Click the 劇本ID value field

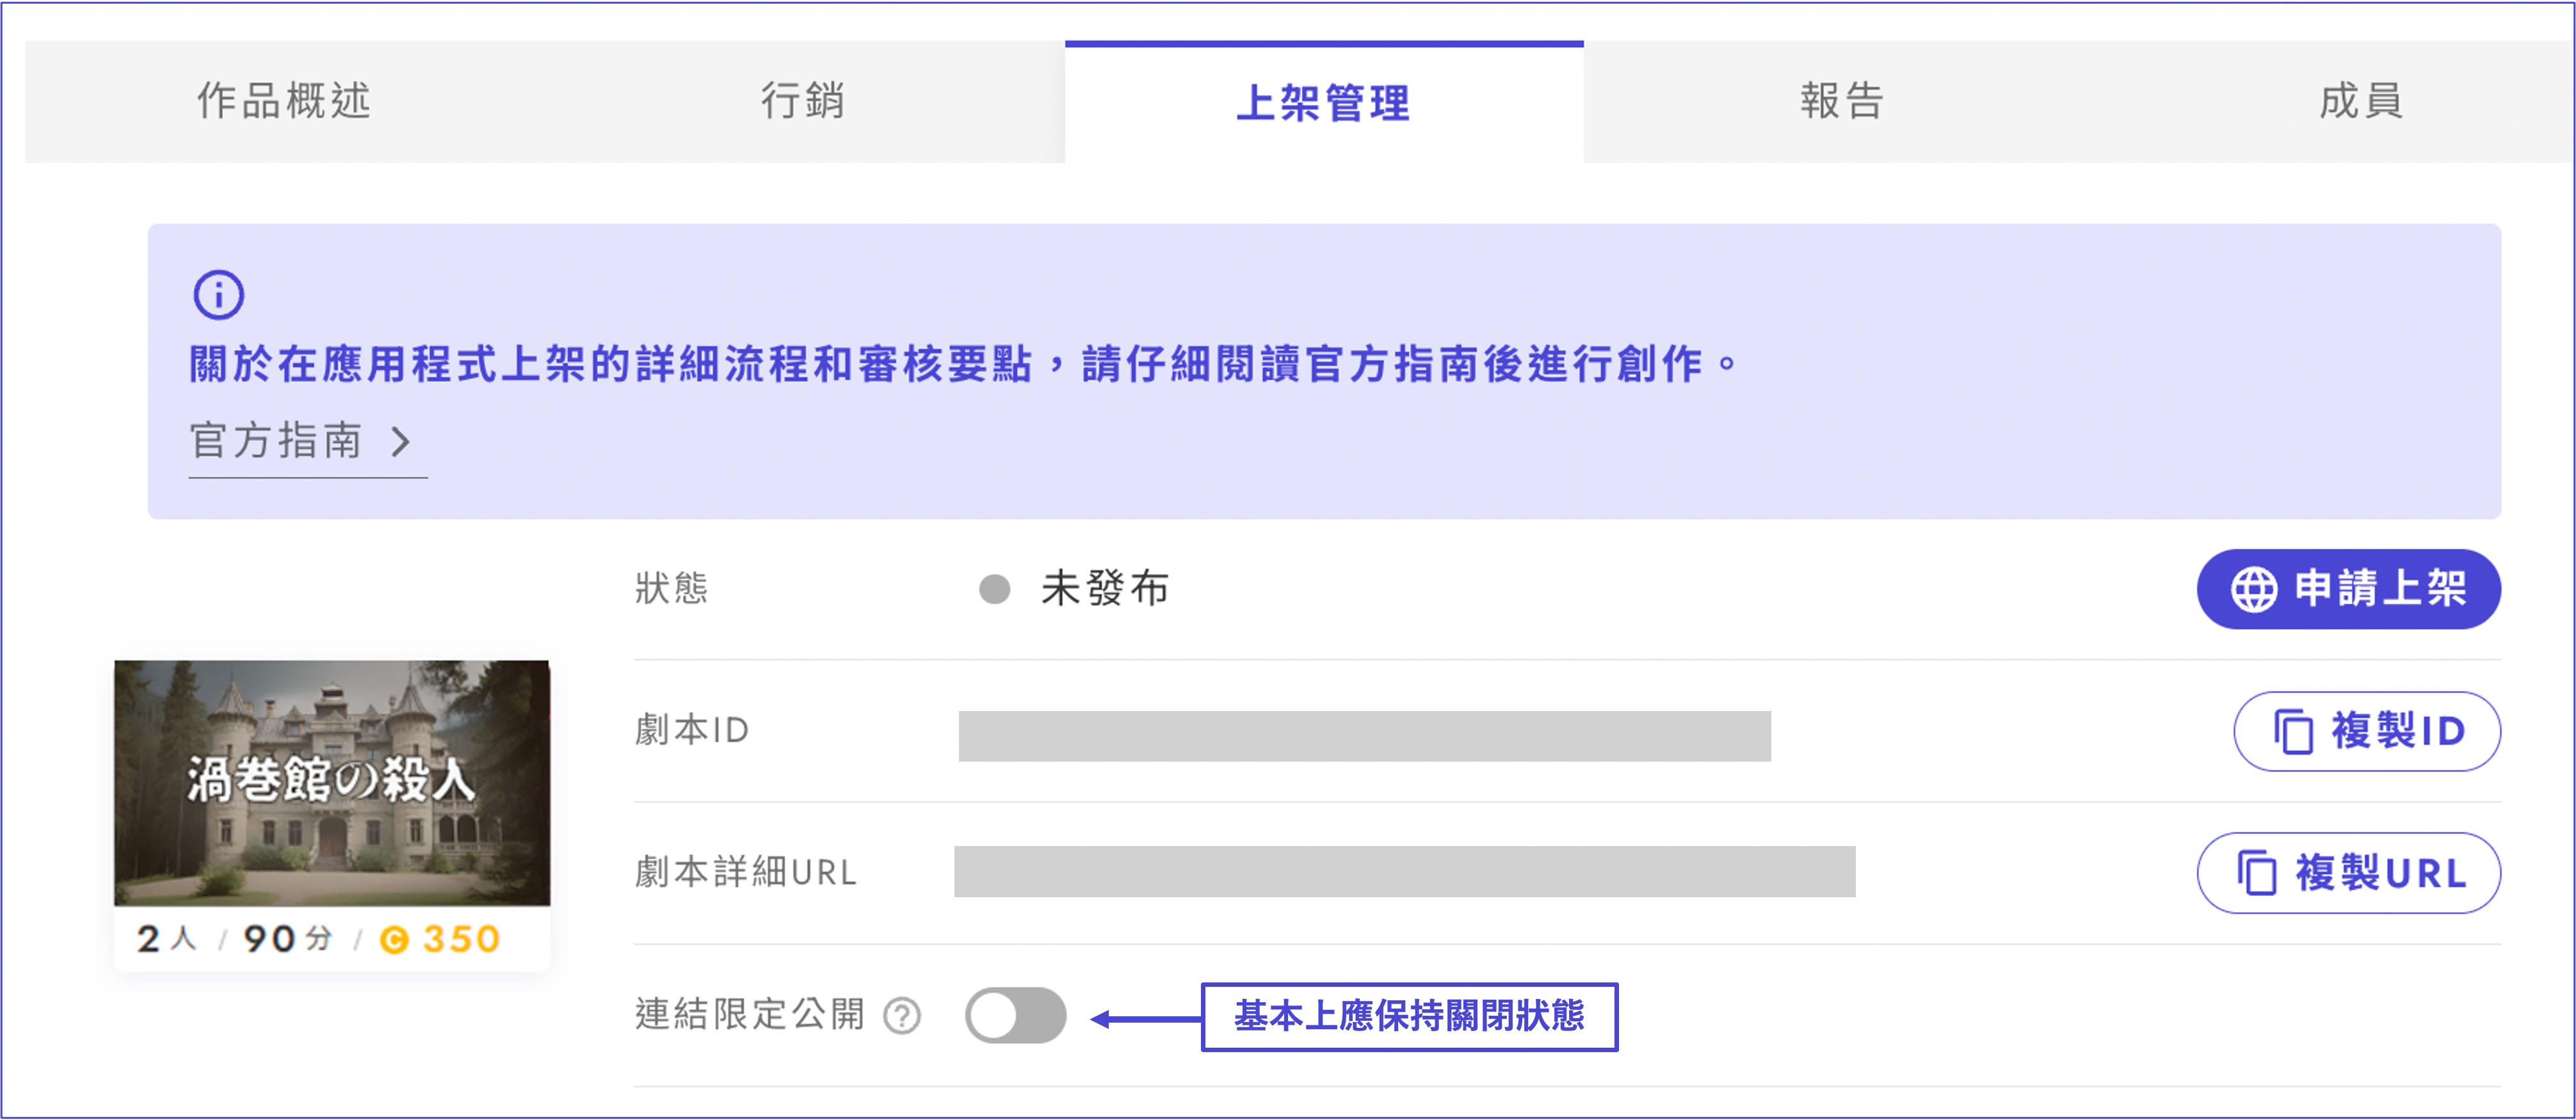1364,736
